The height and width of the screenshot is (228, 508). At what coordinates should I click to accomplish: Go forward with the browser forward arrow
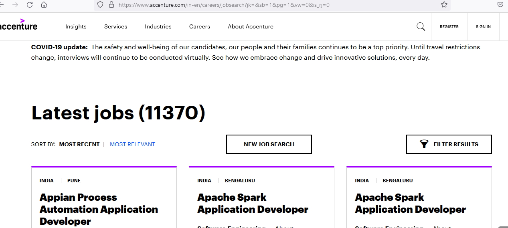15,5
